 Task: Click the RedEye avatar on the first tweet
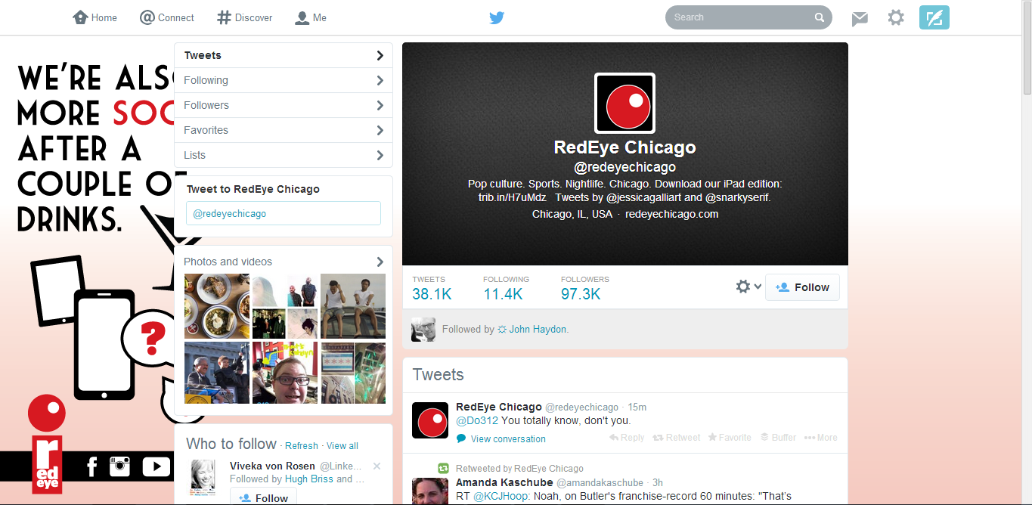(x=430, y=420)
